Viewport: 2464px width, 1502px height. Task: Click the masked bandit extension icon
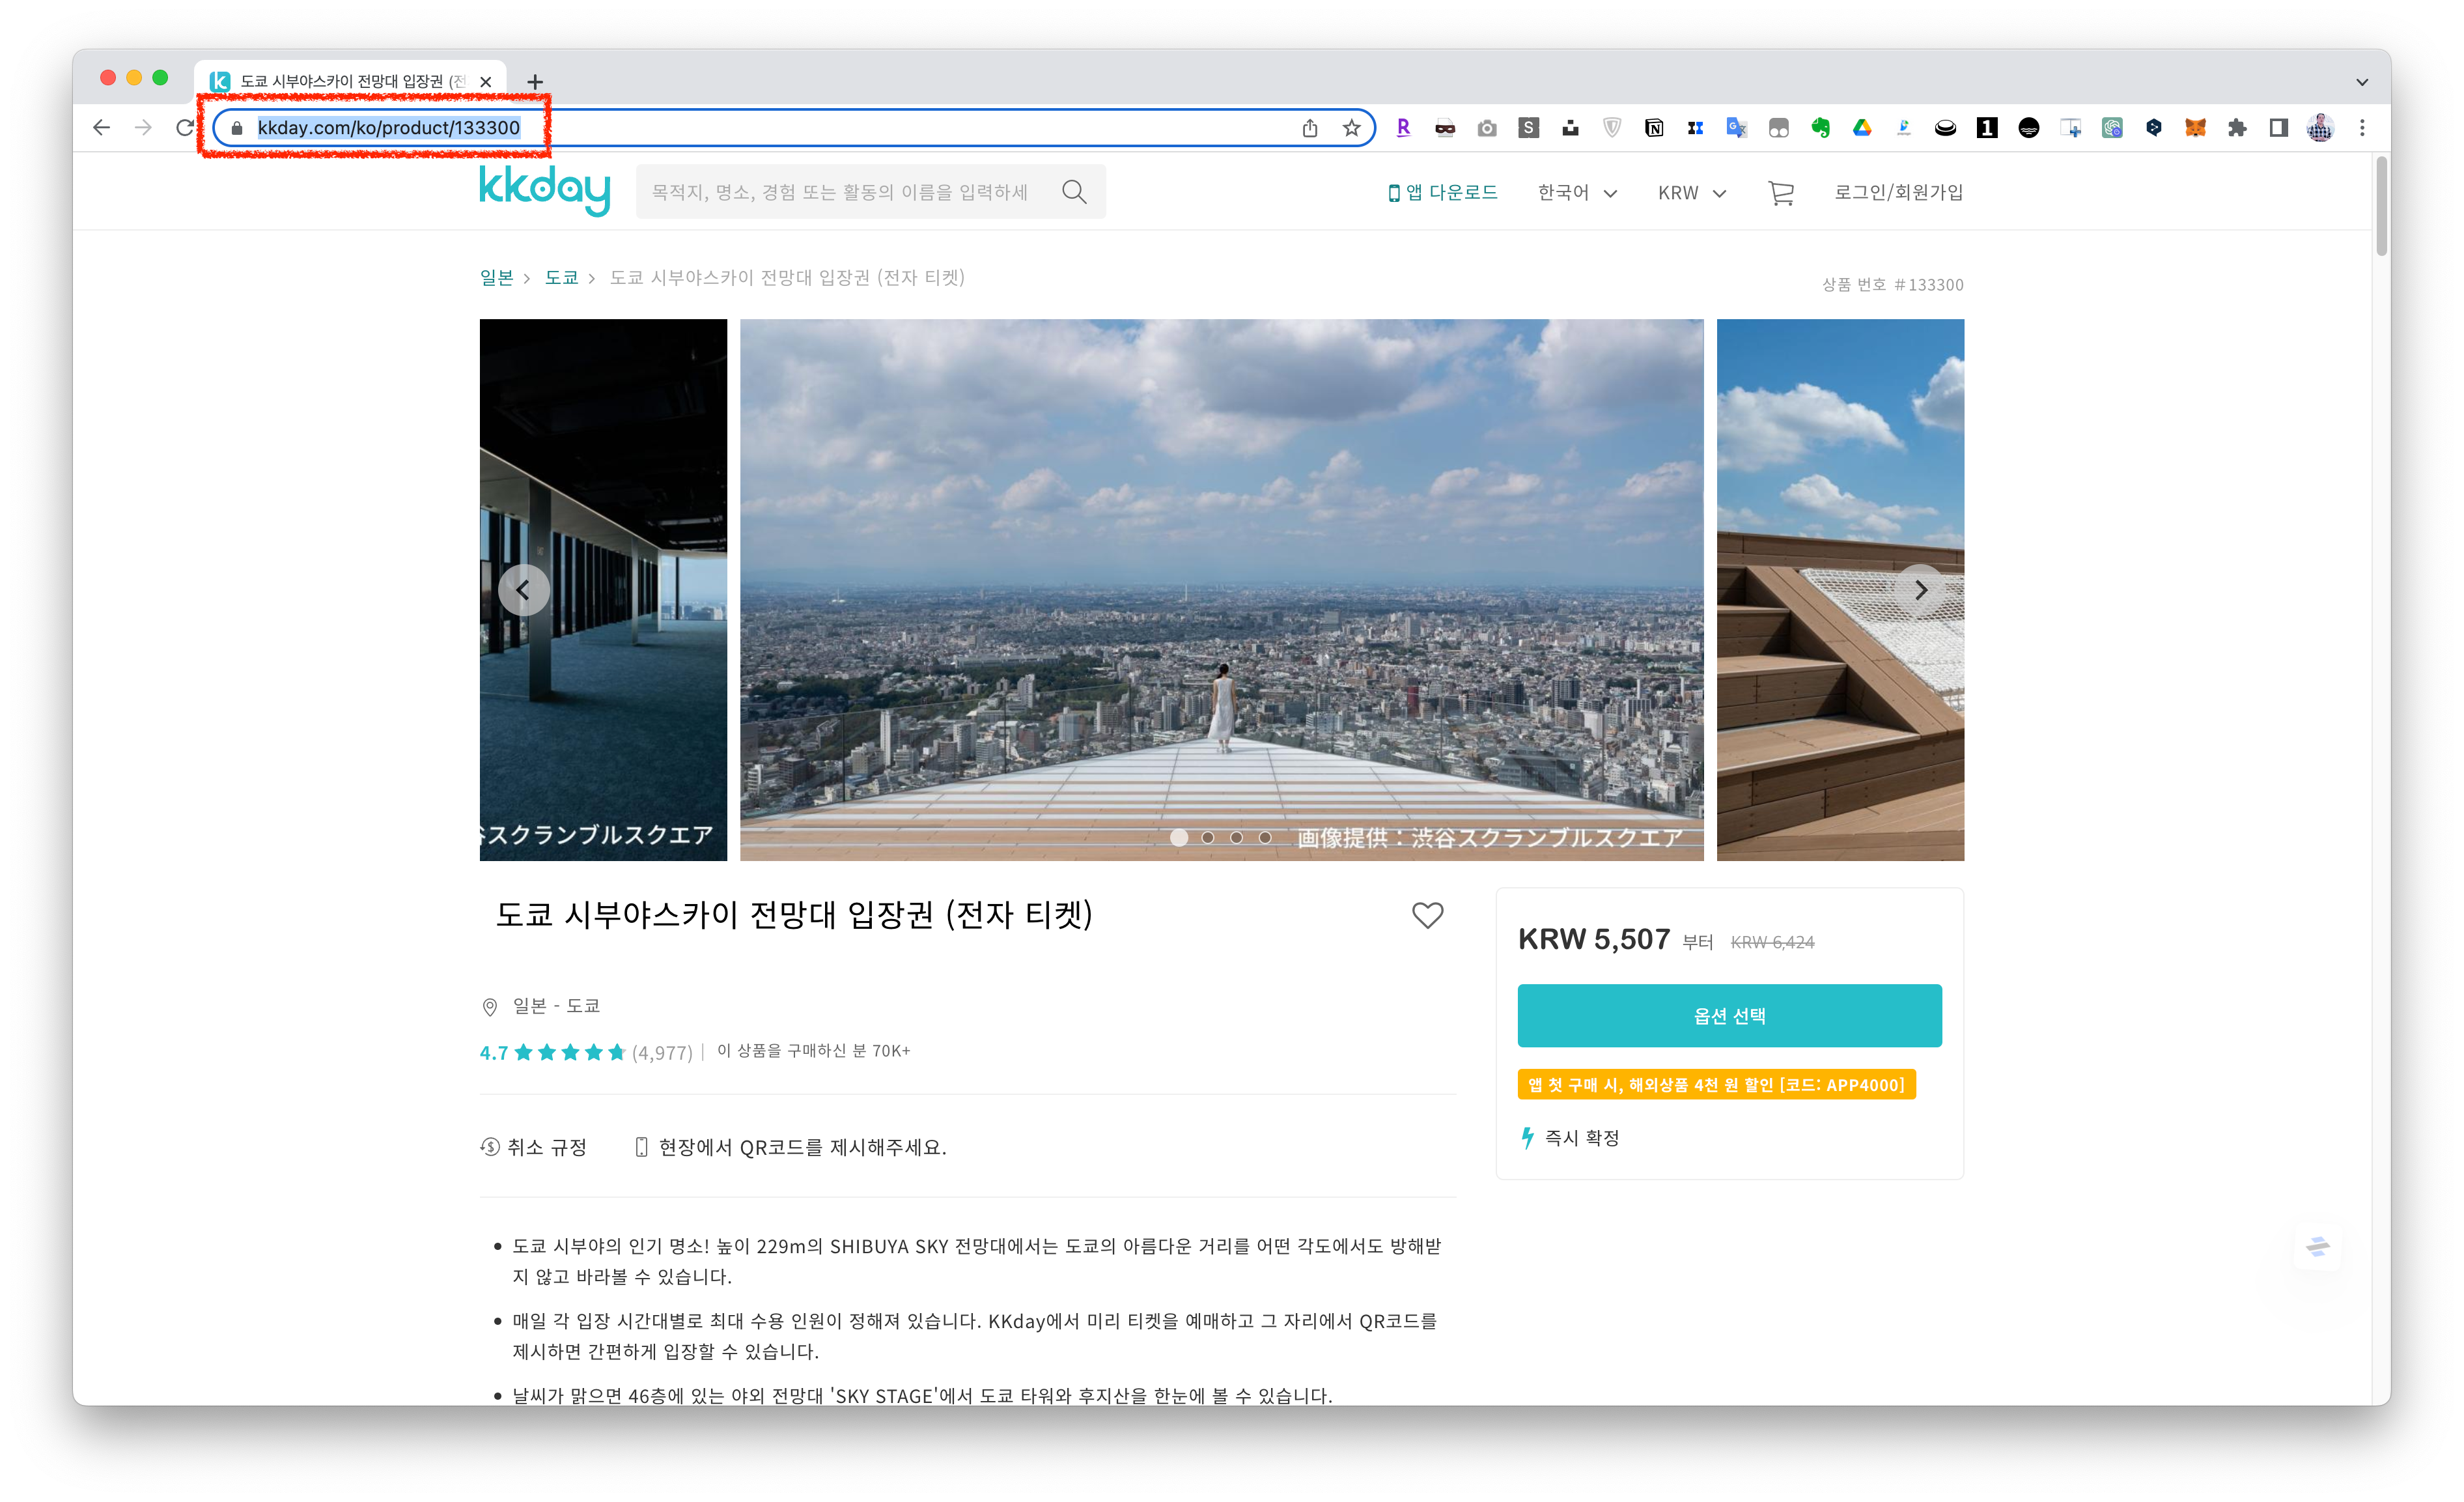tap(1445, 128)
